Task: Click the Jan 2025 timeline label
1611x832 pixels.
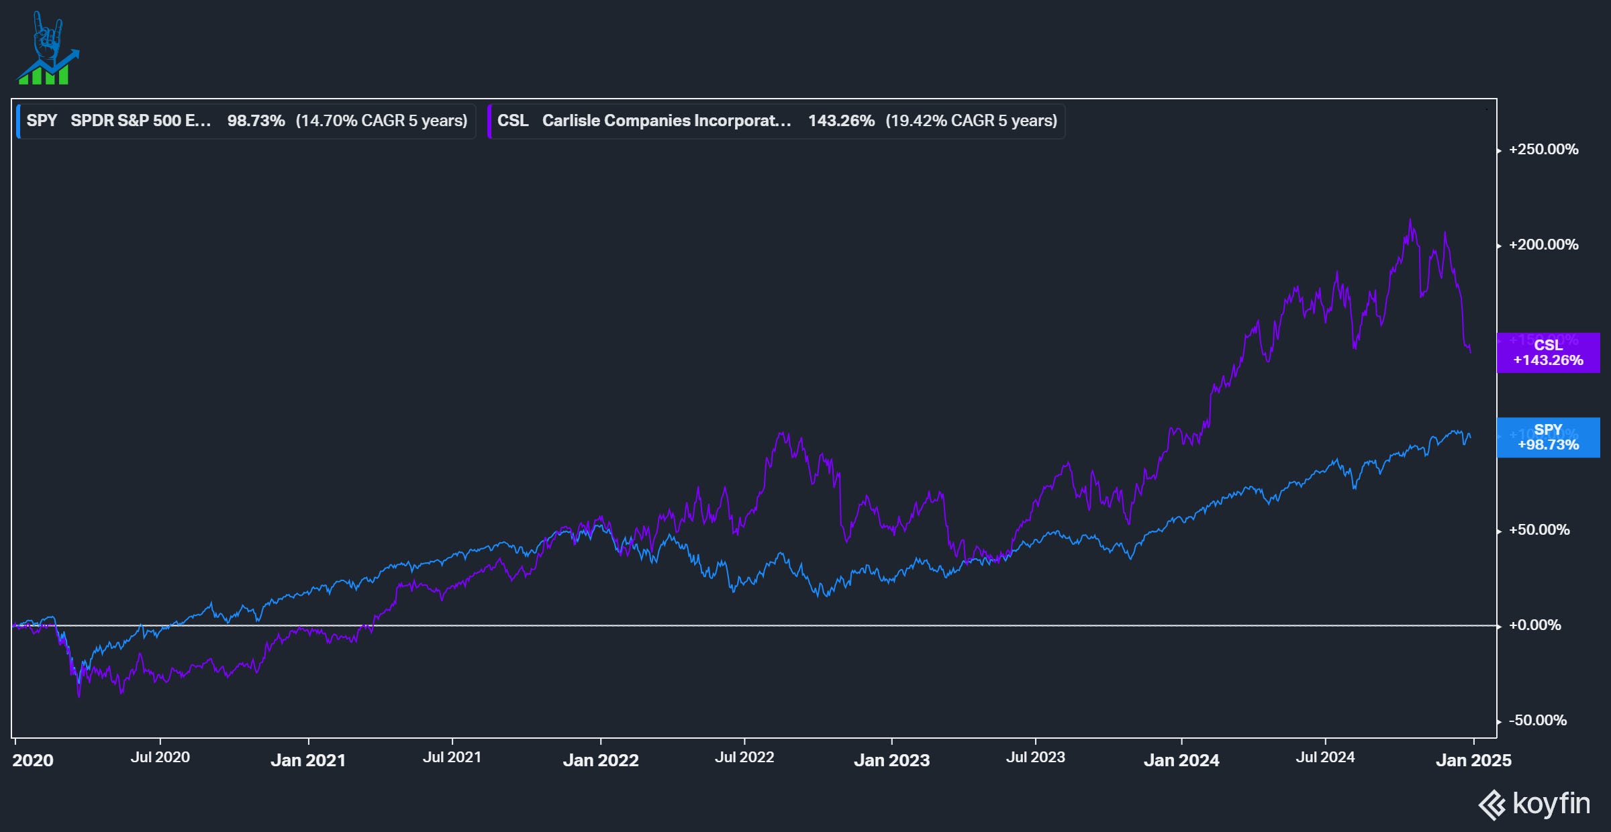Action: click(1473, 760)
